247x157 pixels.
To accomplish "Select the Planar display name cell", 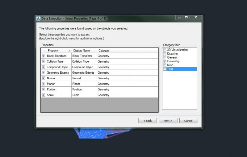I will (84, 84).
